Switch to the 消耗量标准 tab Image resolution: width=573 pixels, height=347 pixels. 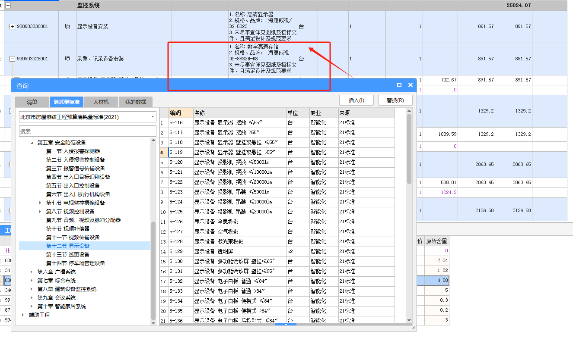pos(67,102)
